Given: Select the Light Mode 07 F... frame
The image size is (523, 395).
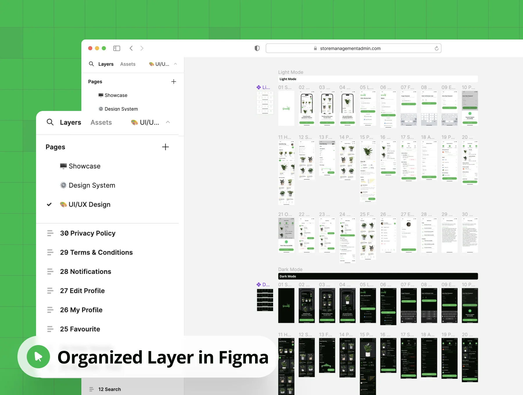Looking at the screenshot, I should pos(409,108).
